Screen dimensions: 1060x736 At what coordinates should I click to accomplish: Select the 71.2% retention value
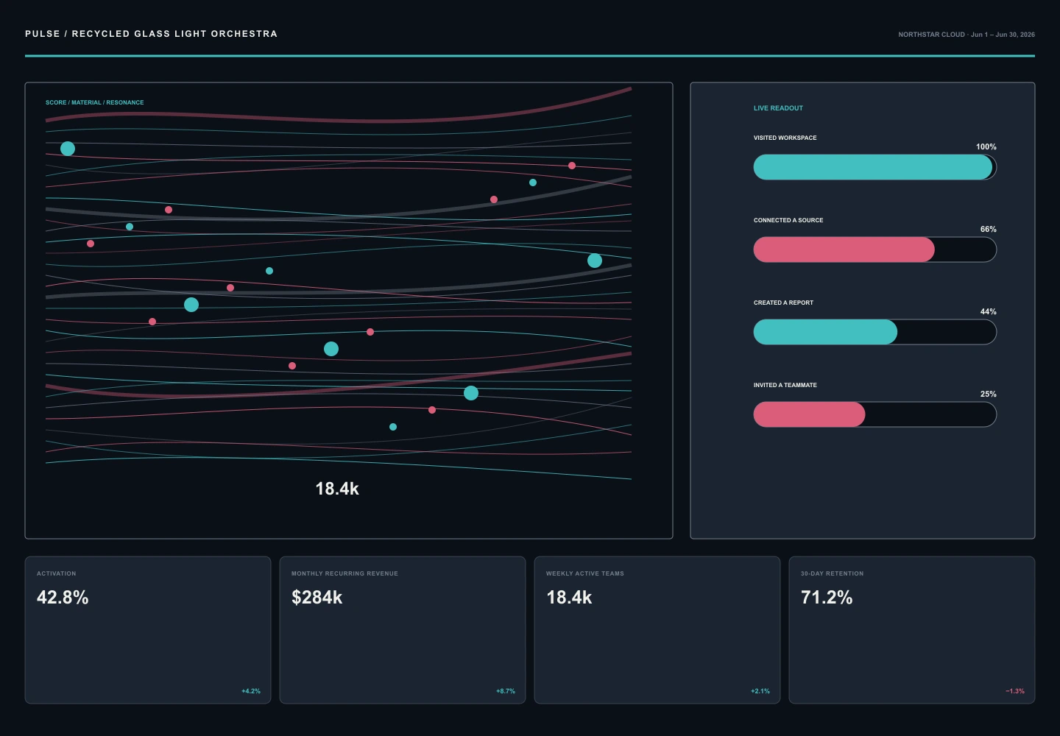click(x=827, y=598)
